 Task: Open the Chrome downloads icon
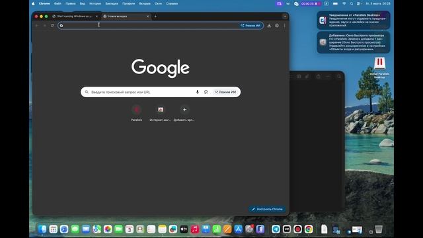269,25
